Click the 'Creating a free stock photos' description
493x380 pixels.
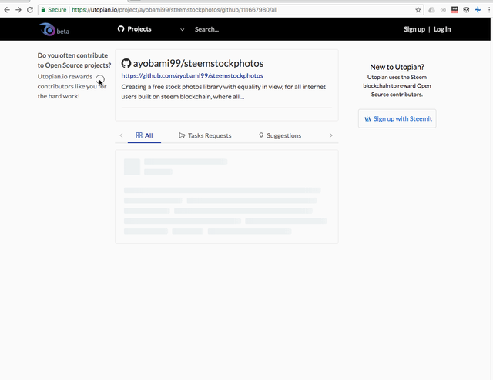pos(223,92)
